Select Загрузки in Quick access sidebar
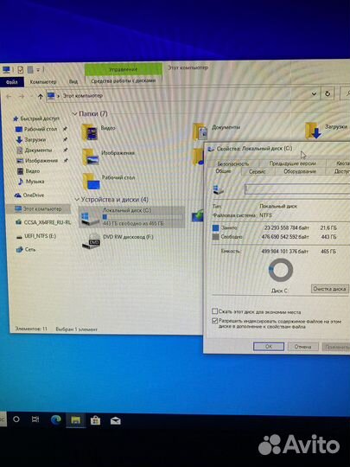Viewport: 350px width, 467px height. click(x=35, y=140)
